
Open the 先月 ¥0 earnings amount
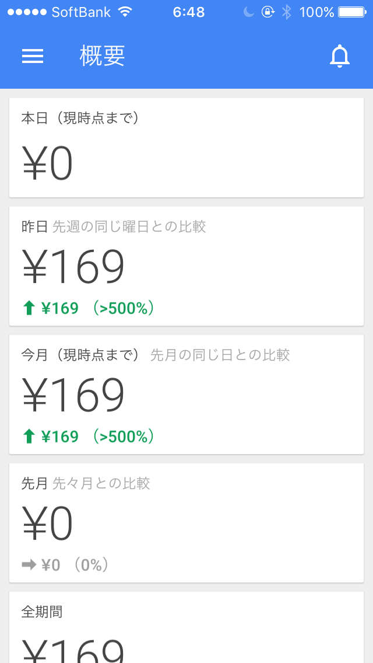click(48, 524)
